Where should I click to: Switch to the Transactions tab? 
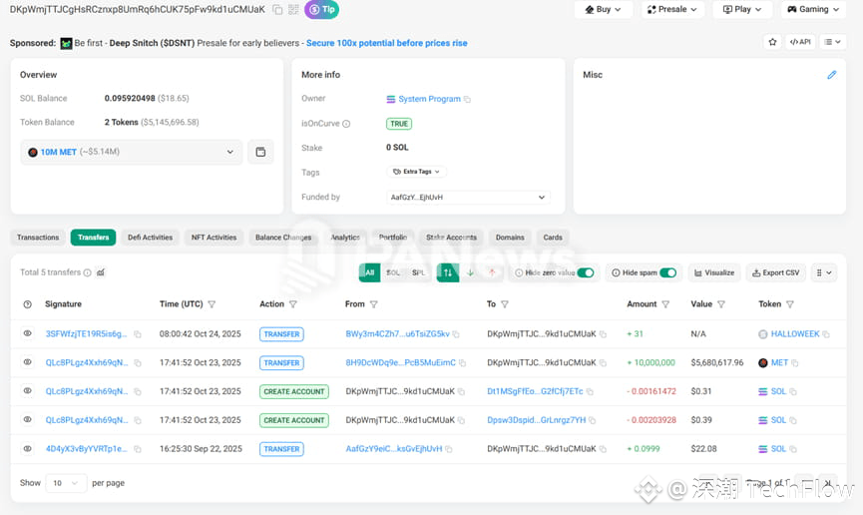(x=38, y=238)
